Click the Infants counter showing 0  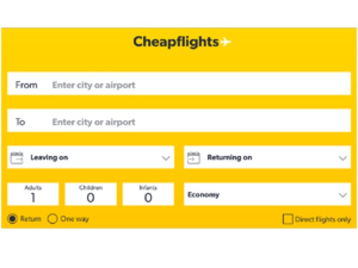[148, 194]
